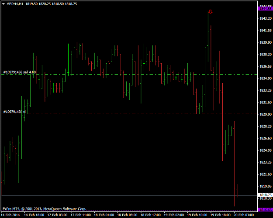
Task: Select the red #109791456 sl stop-loss label
Action: 14,112
